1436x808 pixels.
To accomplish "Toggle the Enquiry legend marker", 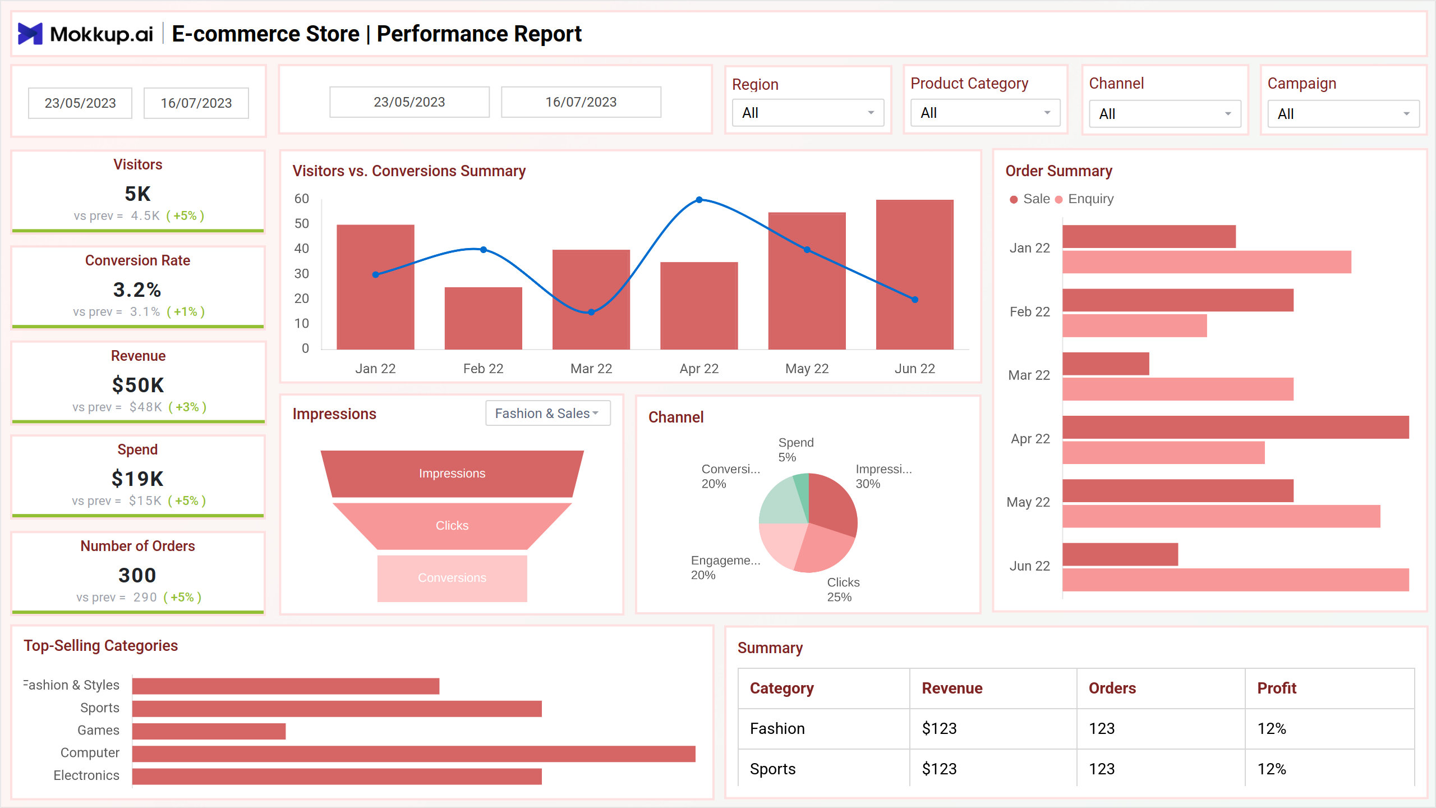I will (1058, 200).
